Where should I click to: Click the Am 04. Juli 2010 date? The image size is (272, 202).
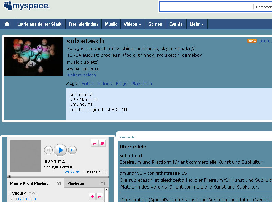pos(83,69)
